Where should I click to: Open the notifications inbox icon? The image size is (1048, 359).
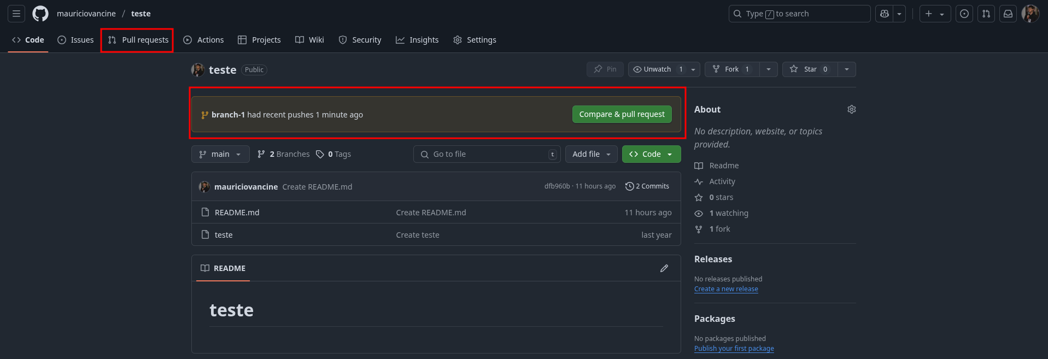1008,14
